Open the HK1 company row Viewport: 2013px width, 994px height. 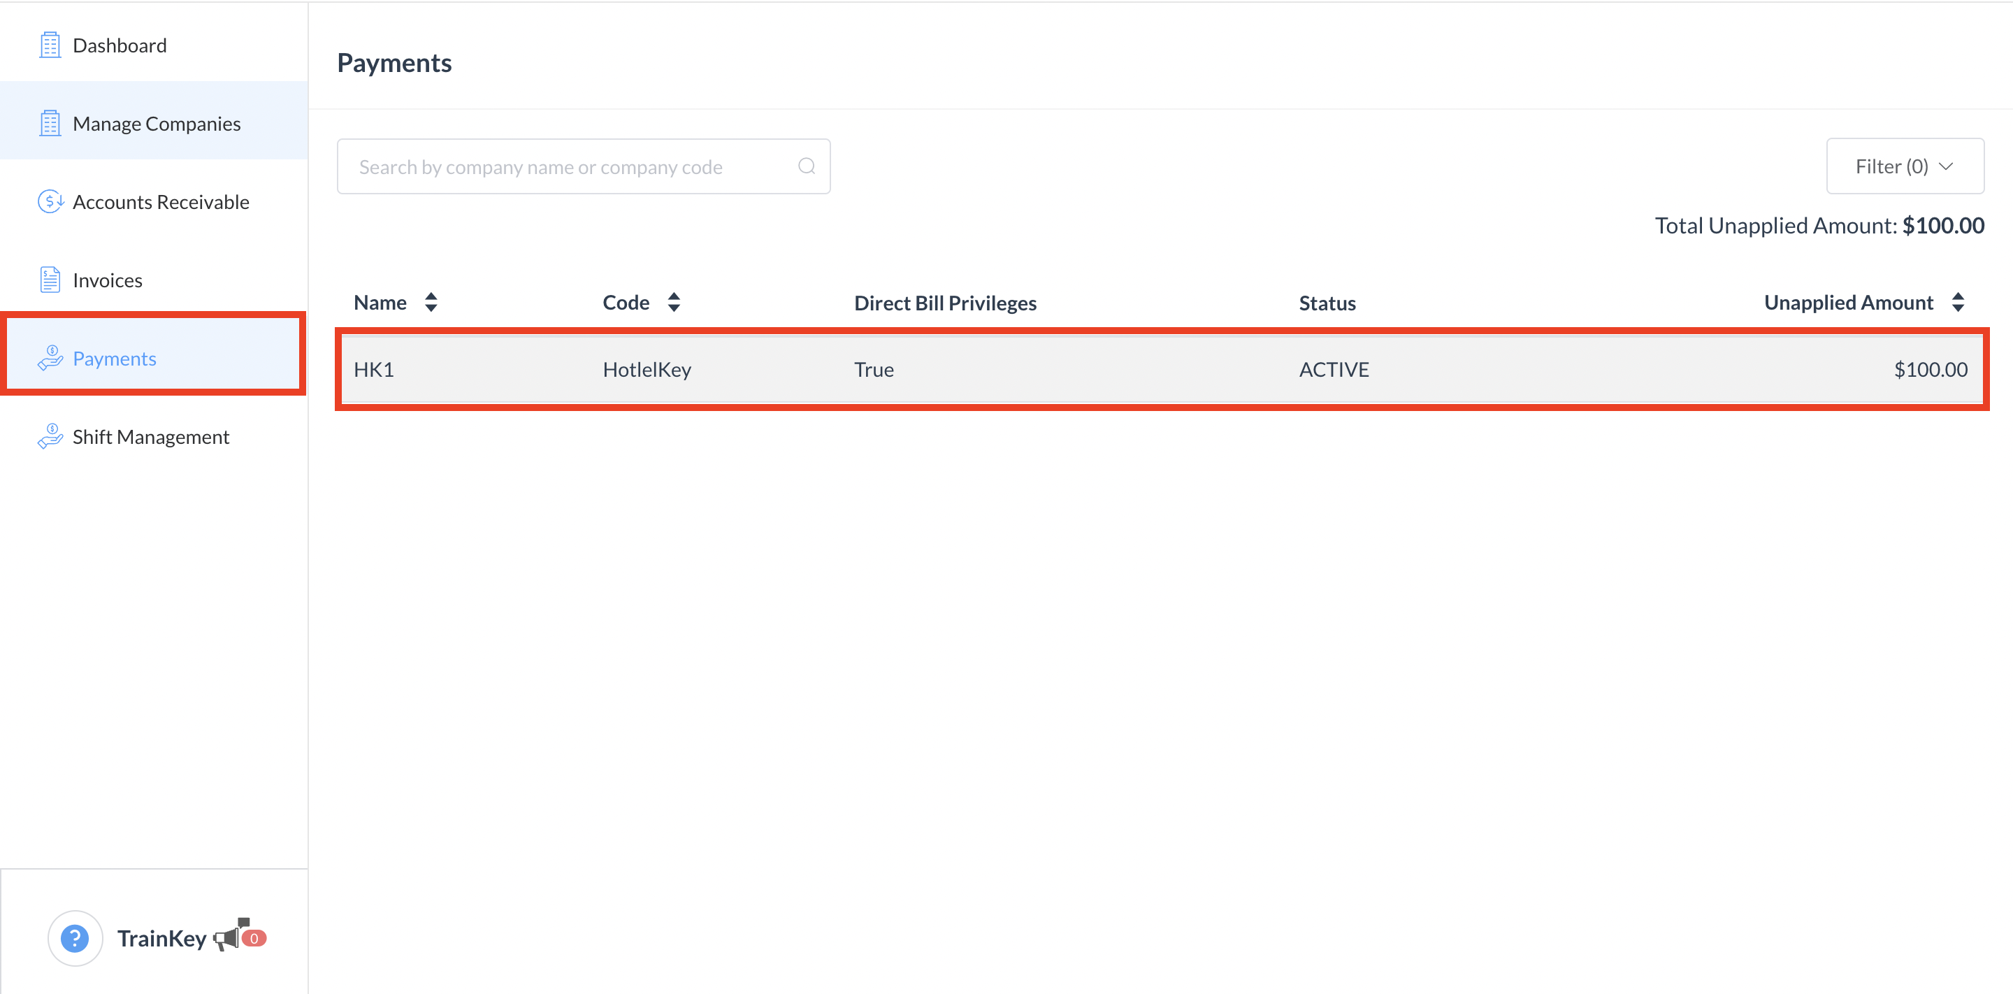(x=1161, y=370)
